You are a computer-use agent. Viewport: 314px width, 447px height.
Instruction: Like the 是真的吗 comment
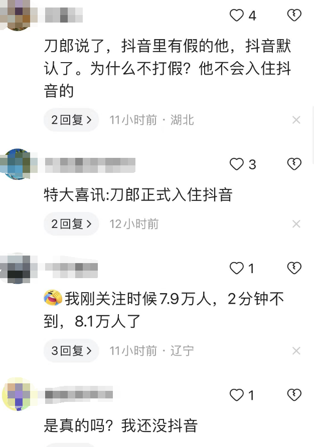(x=237, y=395)
